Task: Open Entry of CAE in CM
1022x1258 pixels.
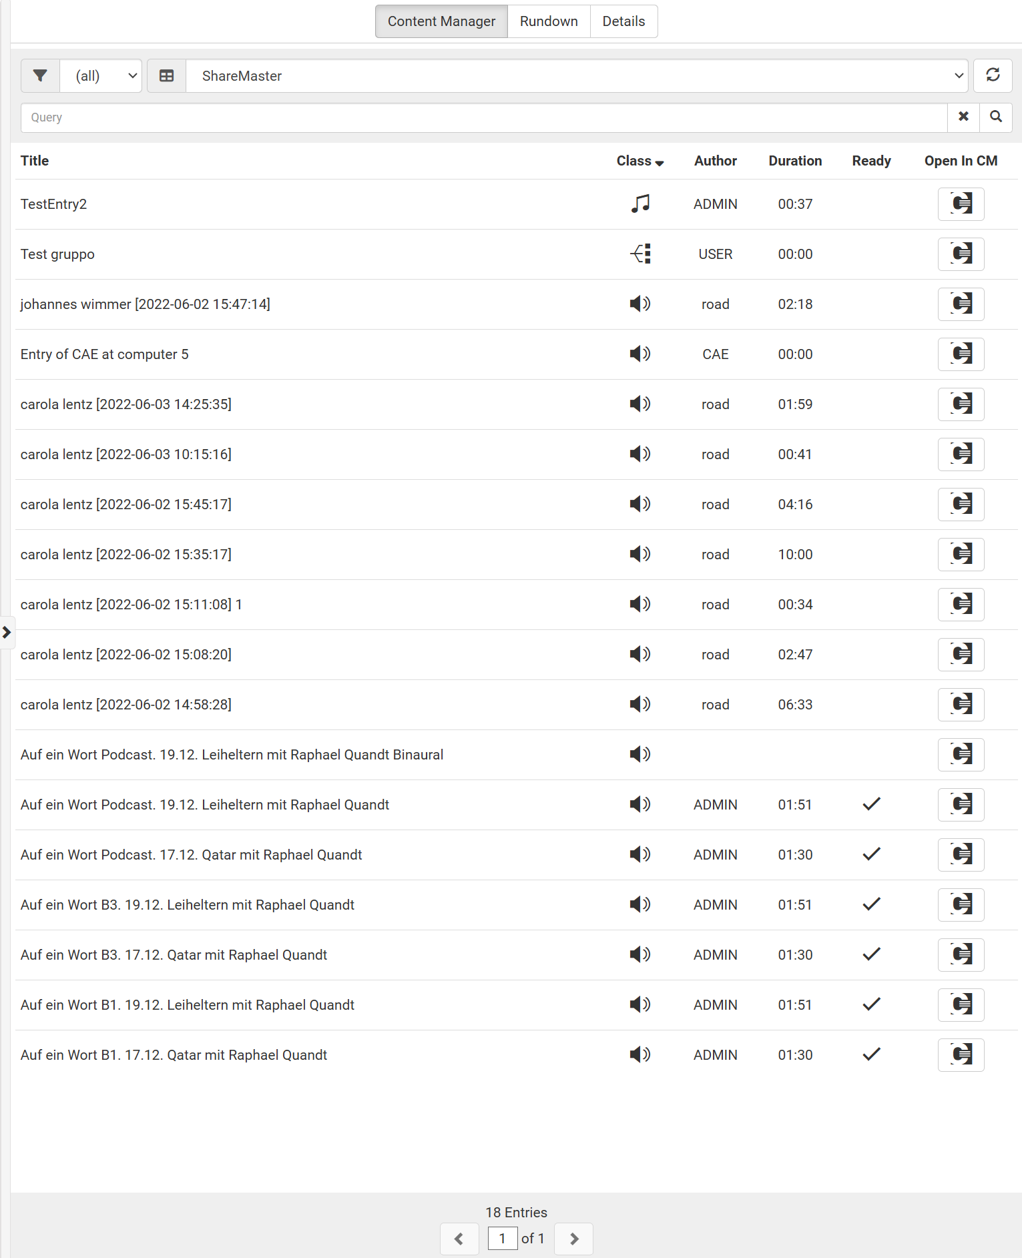Action: (x=961, y=354)
